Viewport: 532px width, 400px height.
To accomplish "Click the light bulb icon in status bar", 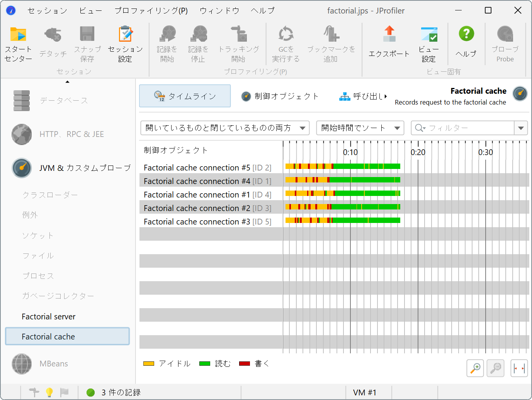I will (x=49, y=392).
